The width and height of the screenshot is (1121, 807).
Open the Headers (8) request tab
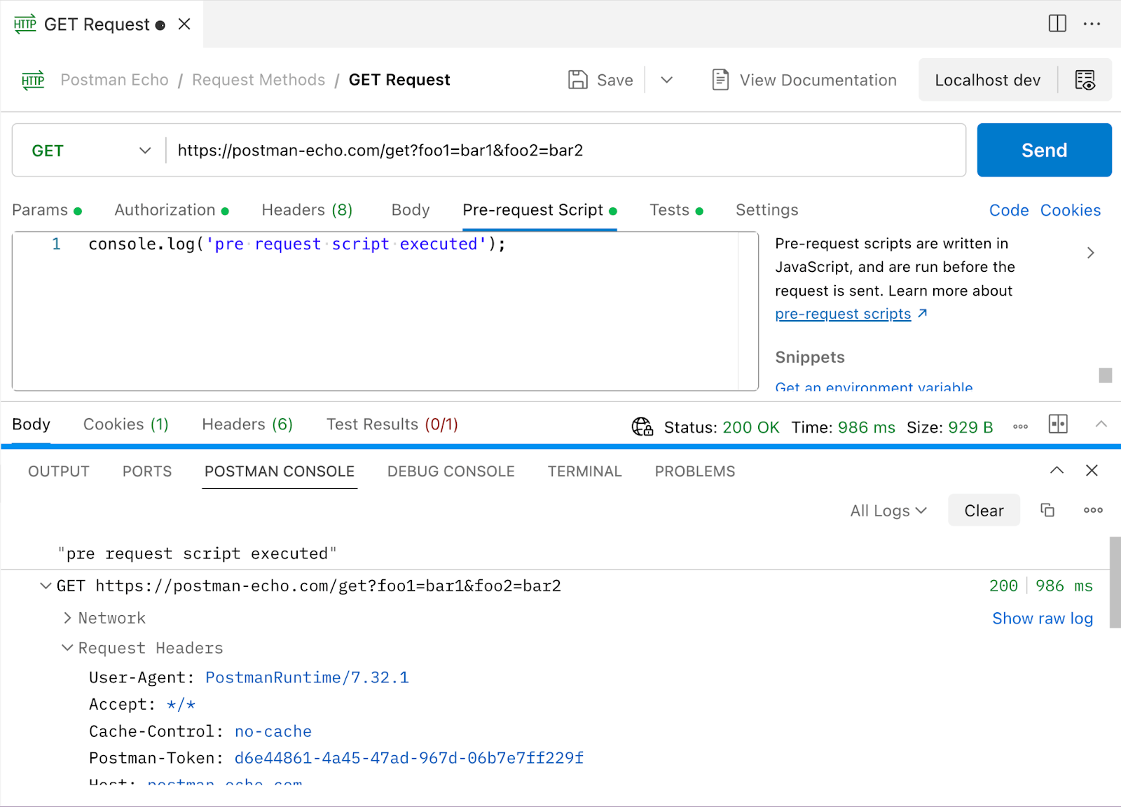[307, 210]
